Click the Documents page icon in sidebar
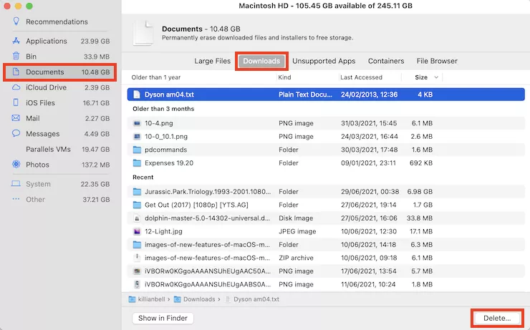This screenshot has width=530, height=330. pos(16,72)
